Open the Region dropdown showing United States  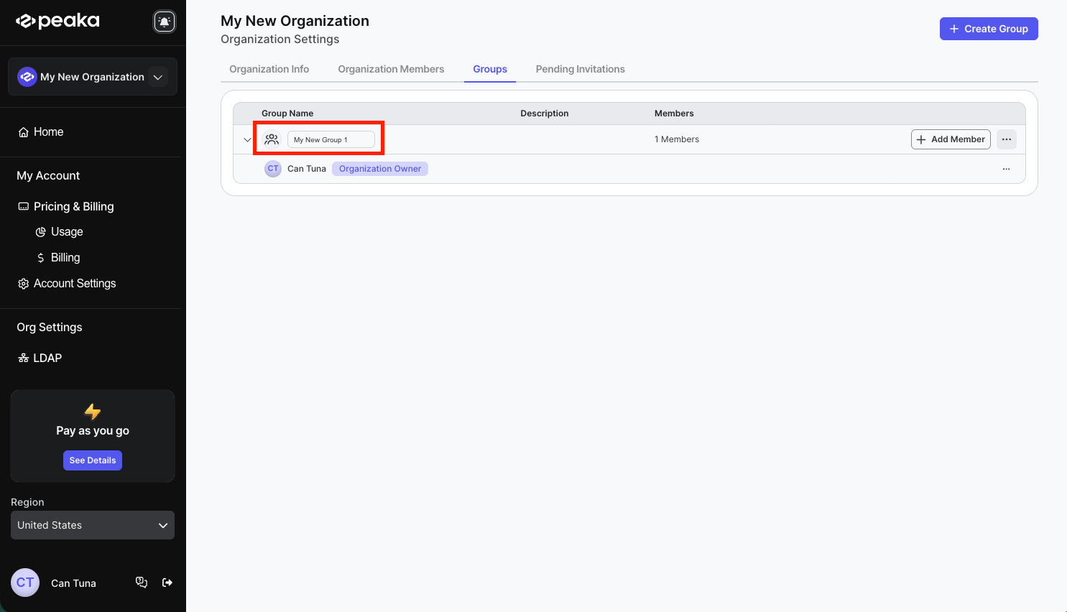pos(92,525)
